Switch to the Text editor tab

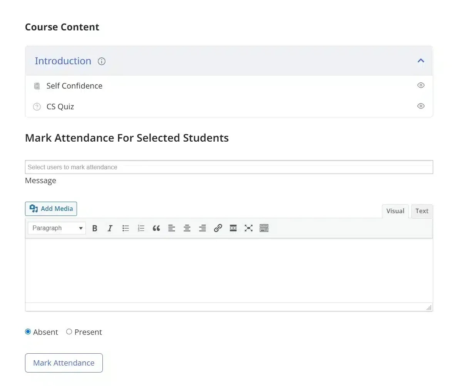click(422, 211)
